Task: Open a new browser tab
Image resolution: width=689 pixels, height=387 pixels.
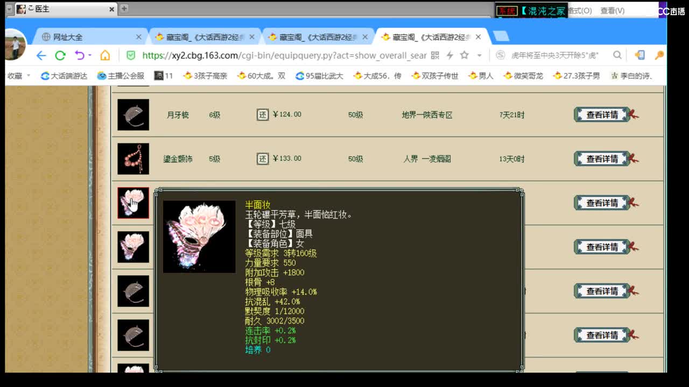Action: click(x=501, y=37)
